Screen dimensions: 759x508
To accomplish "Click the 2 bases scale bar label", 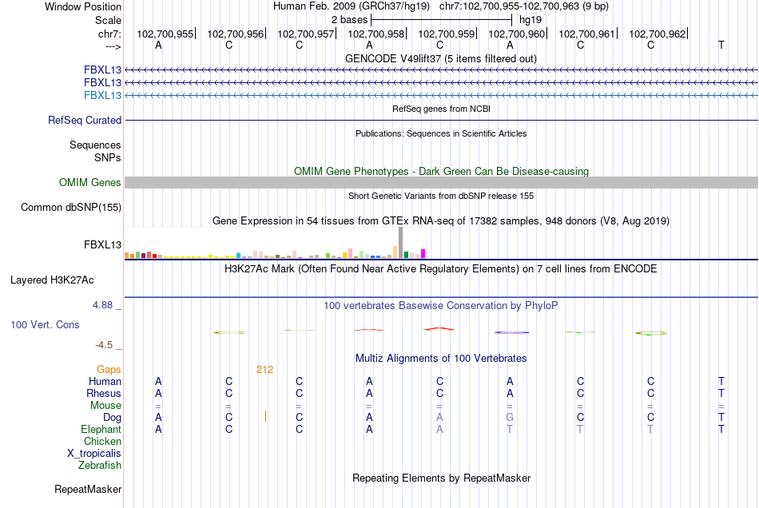I will (x=349, y=20).
